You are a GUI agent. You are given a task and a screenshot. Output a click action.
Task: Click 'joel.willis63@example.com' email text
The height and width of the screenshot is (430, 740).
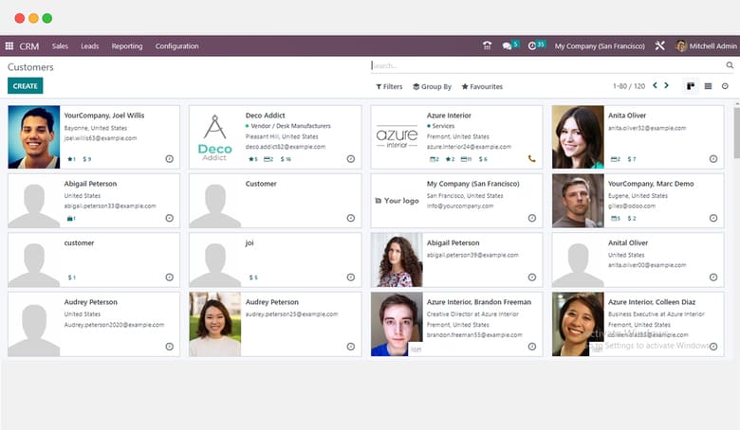pyautogui.click(x=100, y=138)
